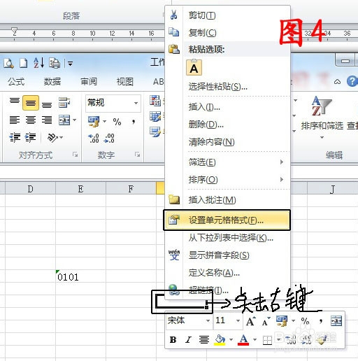This screenshot has height=361, width=358.
Task: Decrease font size in mini toolbar
Action: [266, 322]
